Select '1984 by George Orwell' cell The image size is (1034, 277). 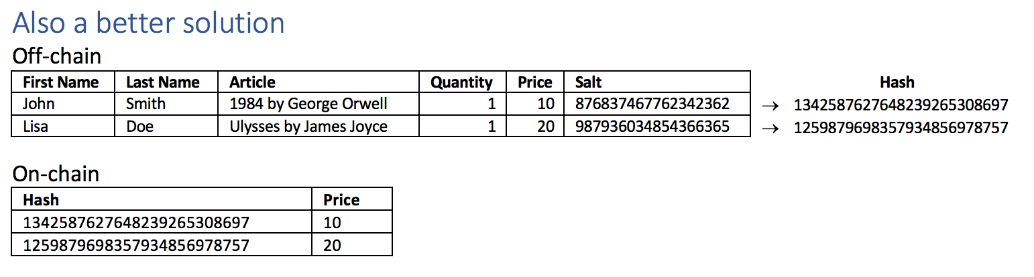308,104
